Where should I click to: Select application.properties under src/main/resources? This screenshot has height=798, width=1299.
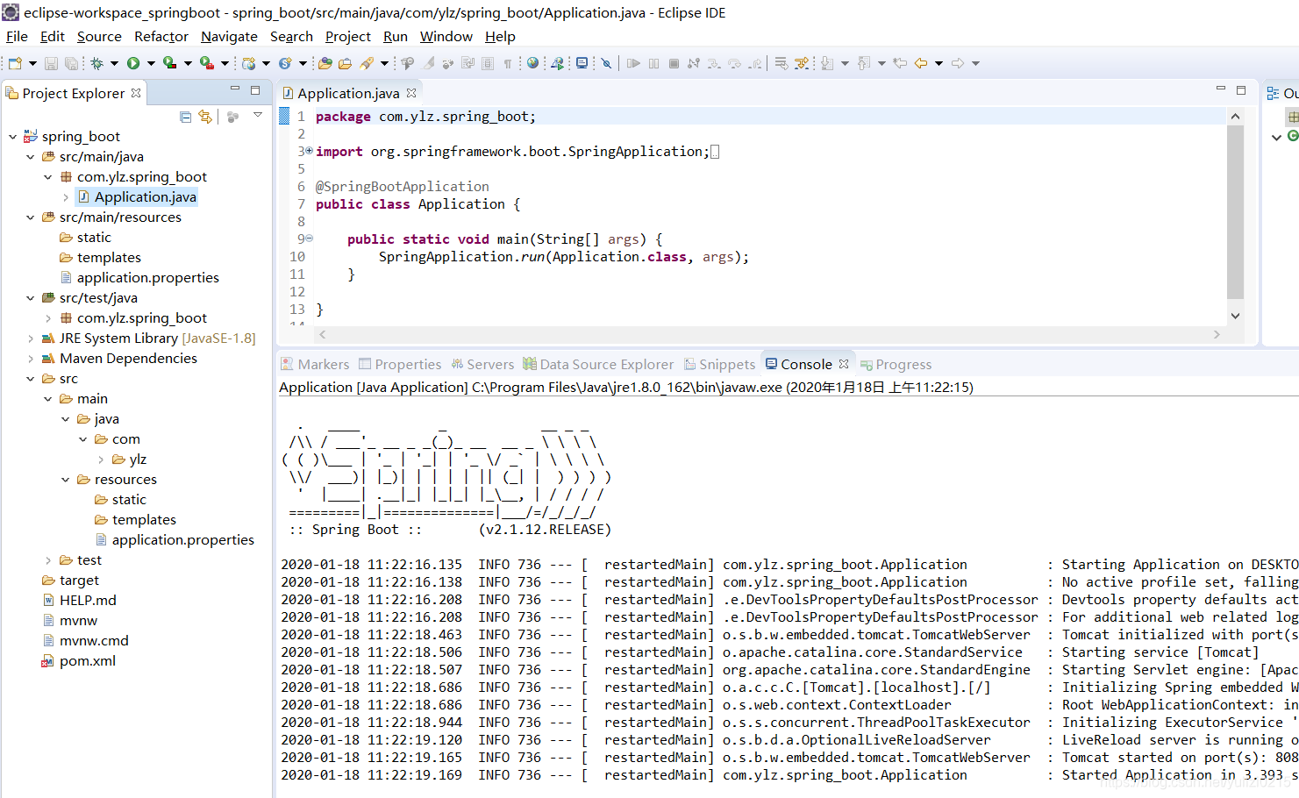(x=147, y=278)
